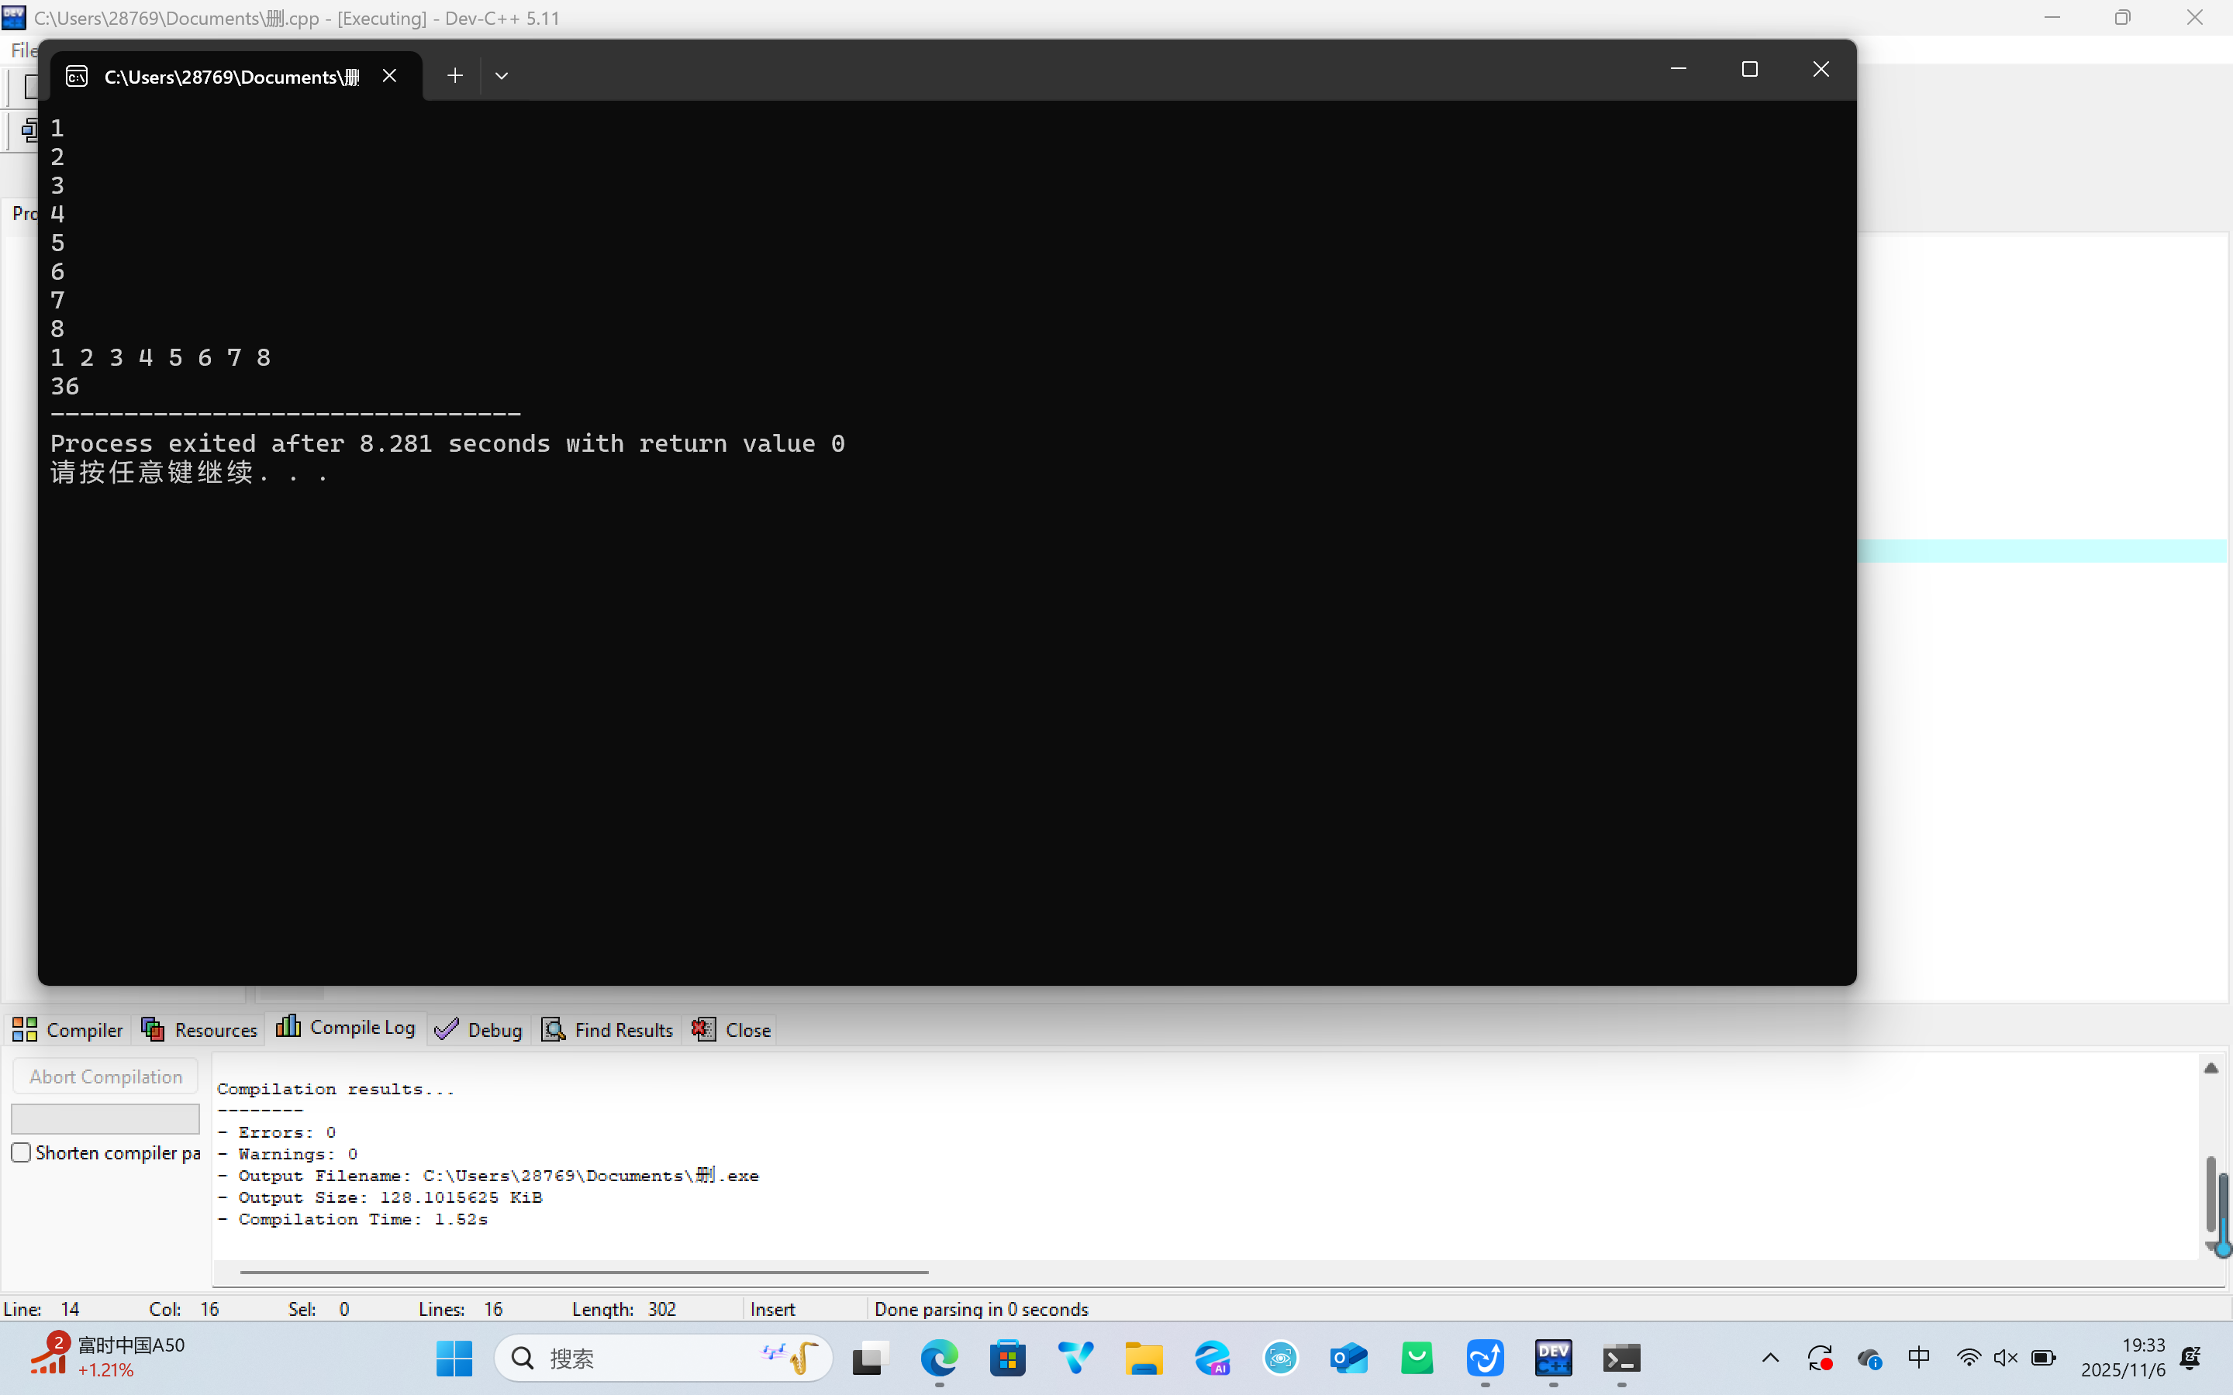Launch Microsoft Edge from taskbar
This screenshot has width=2233, height=1395.
pyautogui.click(x=940, y=1358)
